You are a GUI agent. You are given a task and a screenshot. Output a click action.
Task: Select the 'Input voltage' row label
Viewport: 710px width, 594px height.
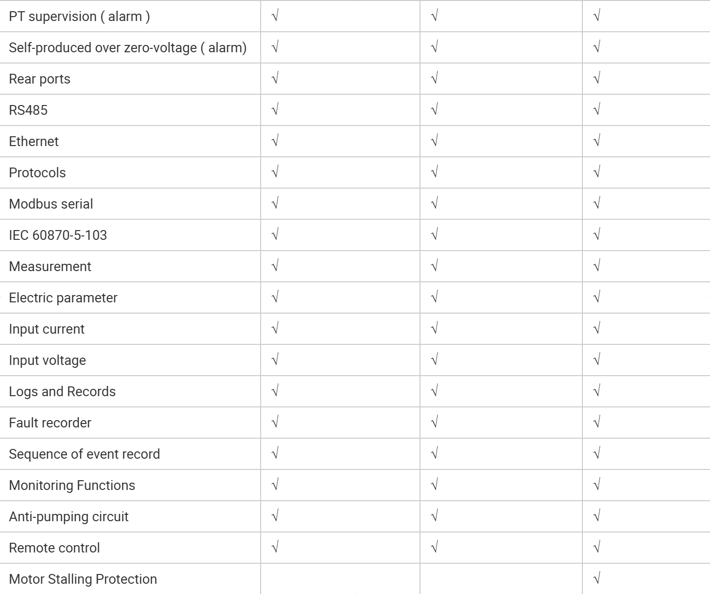tap(47, 361)
